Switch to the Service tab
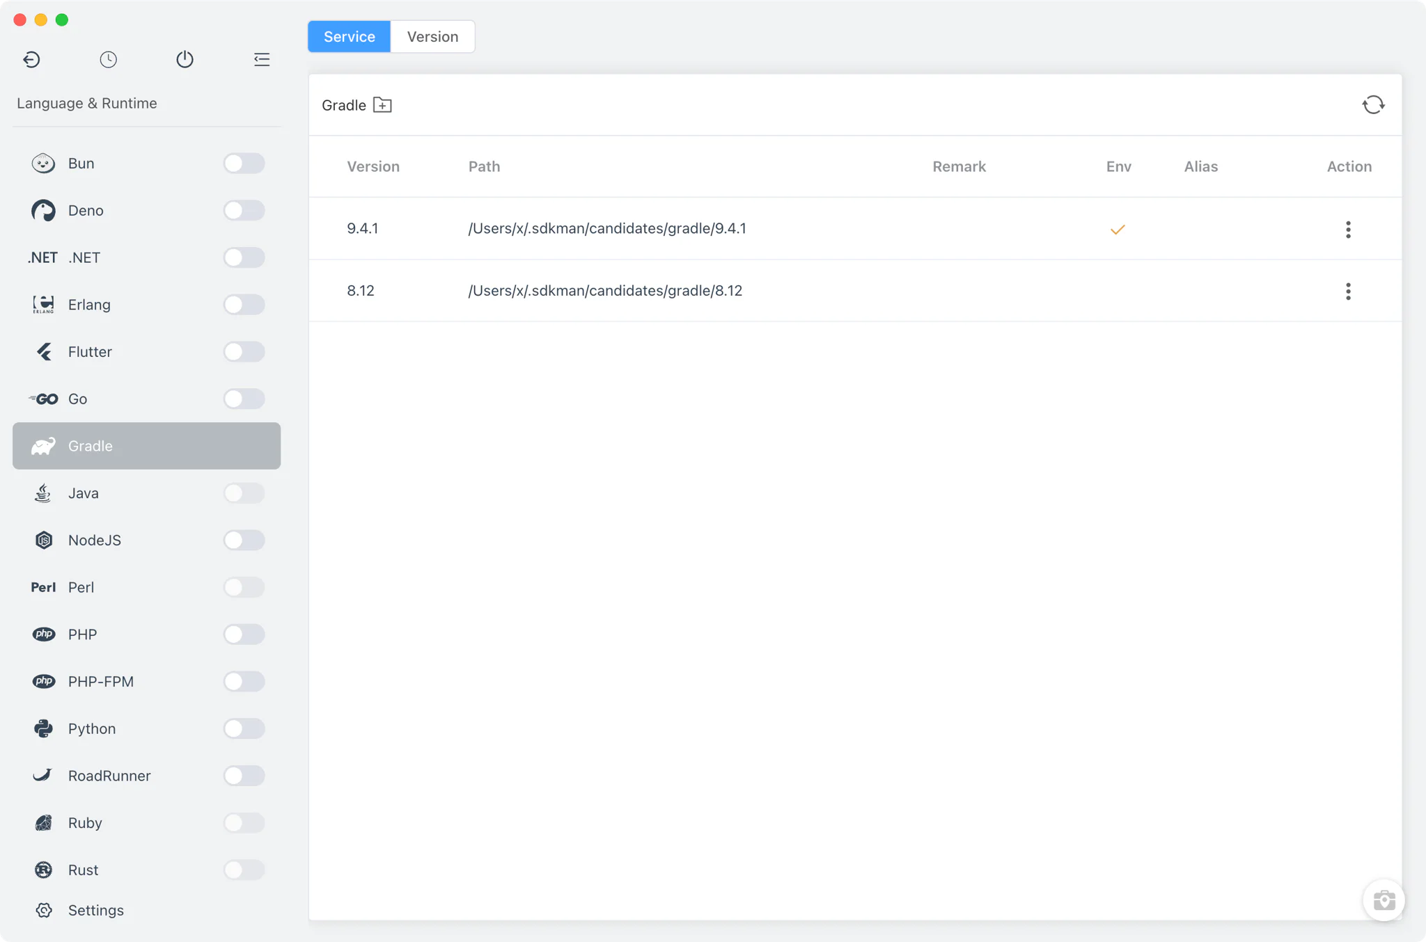The width and height of the screenshot is (1426, 942). click(349, 37)
